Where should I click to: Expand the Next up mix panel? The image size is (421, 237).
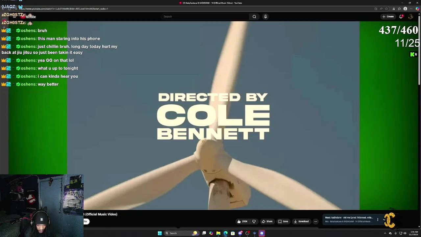click(x=384, y=220)
